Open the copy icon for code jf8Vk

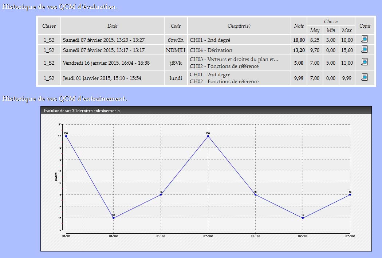point(364,63)
